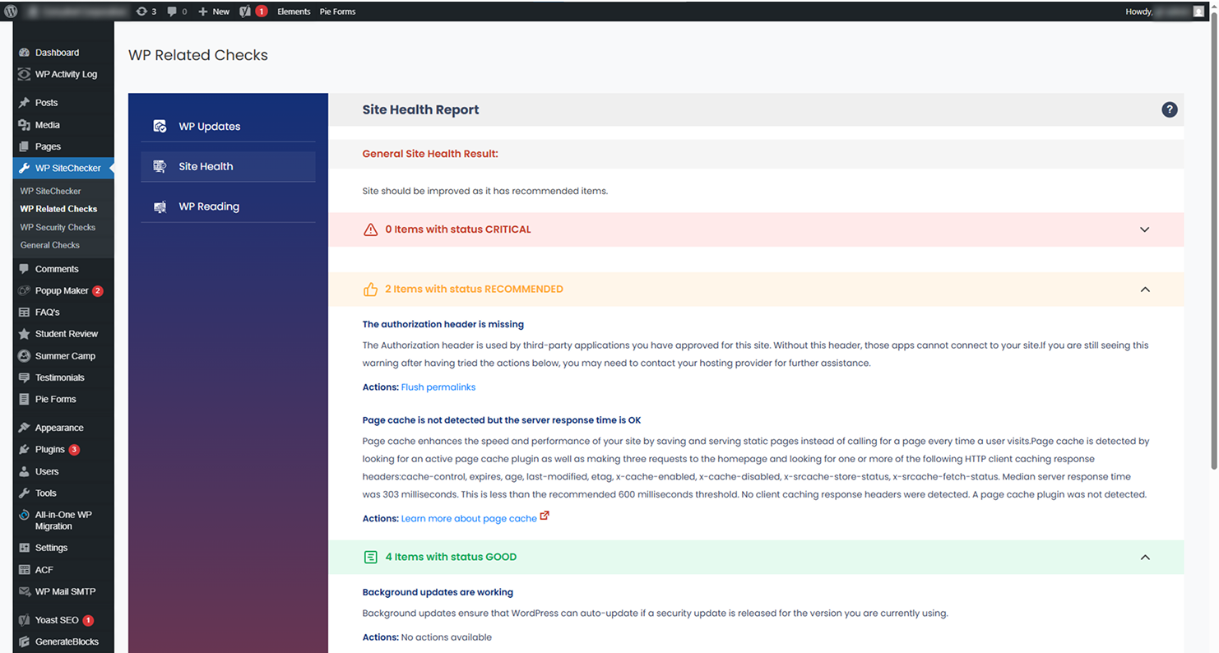Expand the CRITICAL status items section
This screenshot has width=1219, height=653.
1144,229
